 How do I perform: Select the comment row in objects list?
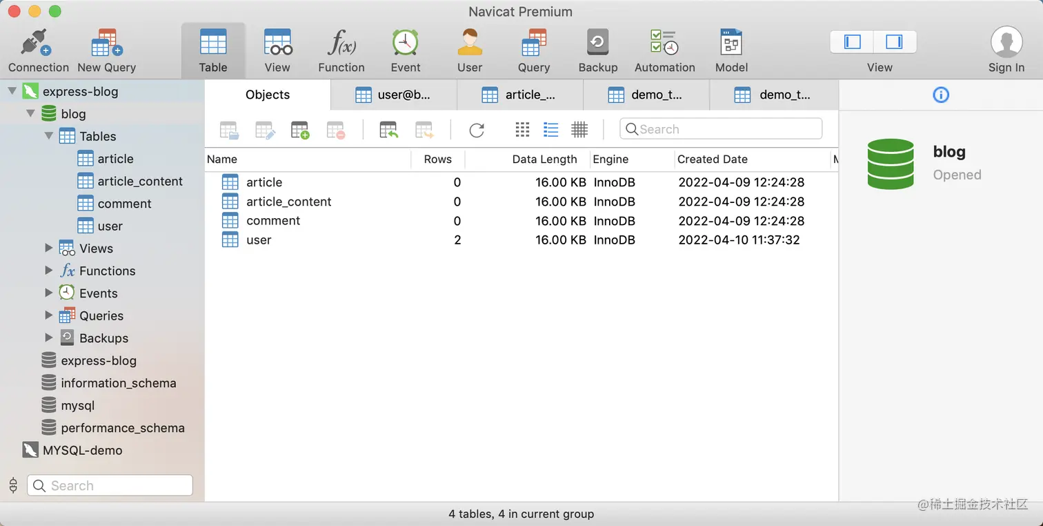[x=521, y=221]
